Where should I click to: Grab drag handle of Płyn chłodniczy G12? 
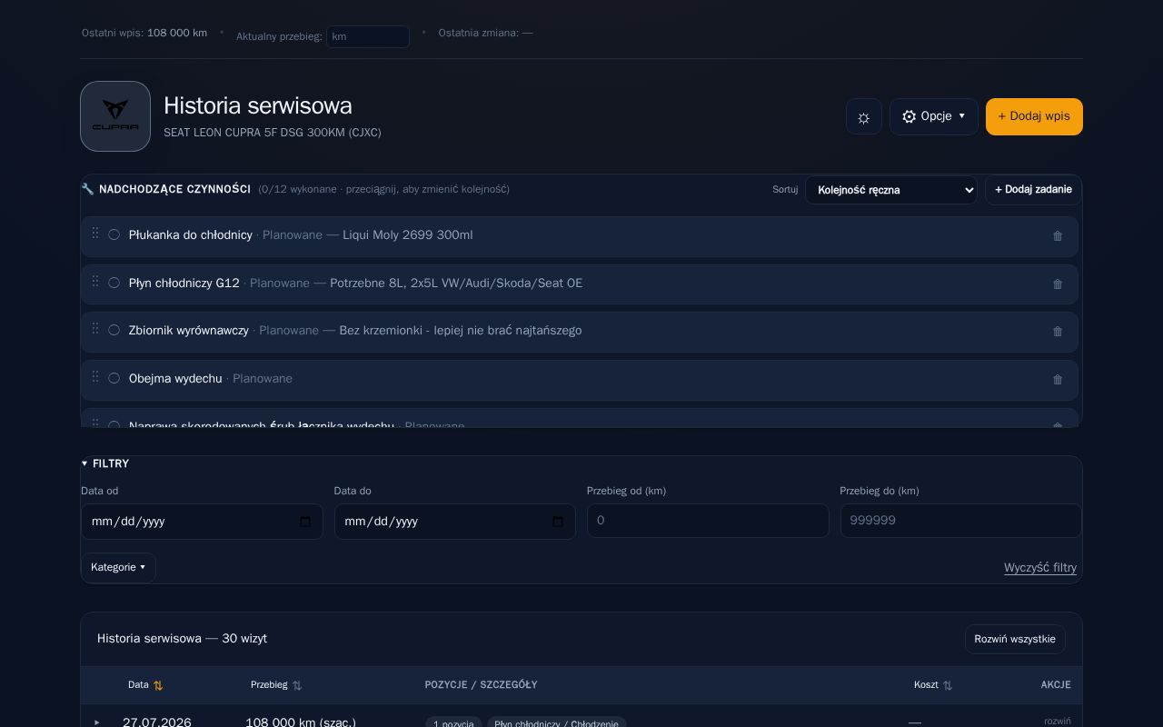click(94, 282)
